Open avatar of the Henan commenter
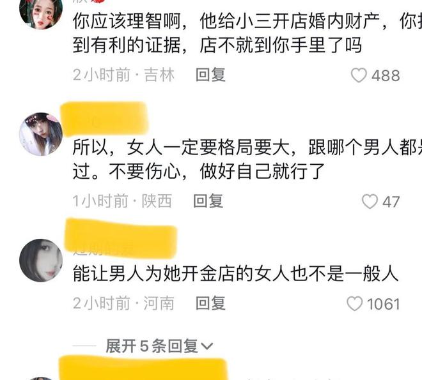The image size is (422, 380). coord(41,261)
